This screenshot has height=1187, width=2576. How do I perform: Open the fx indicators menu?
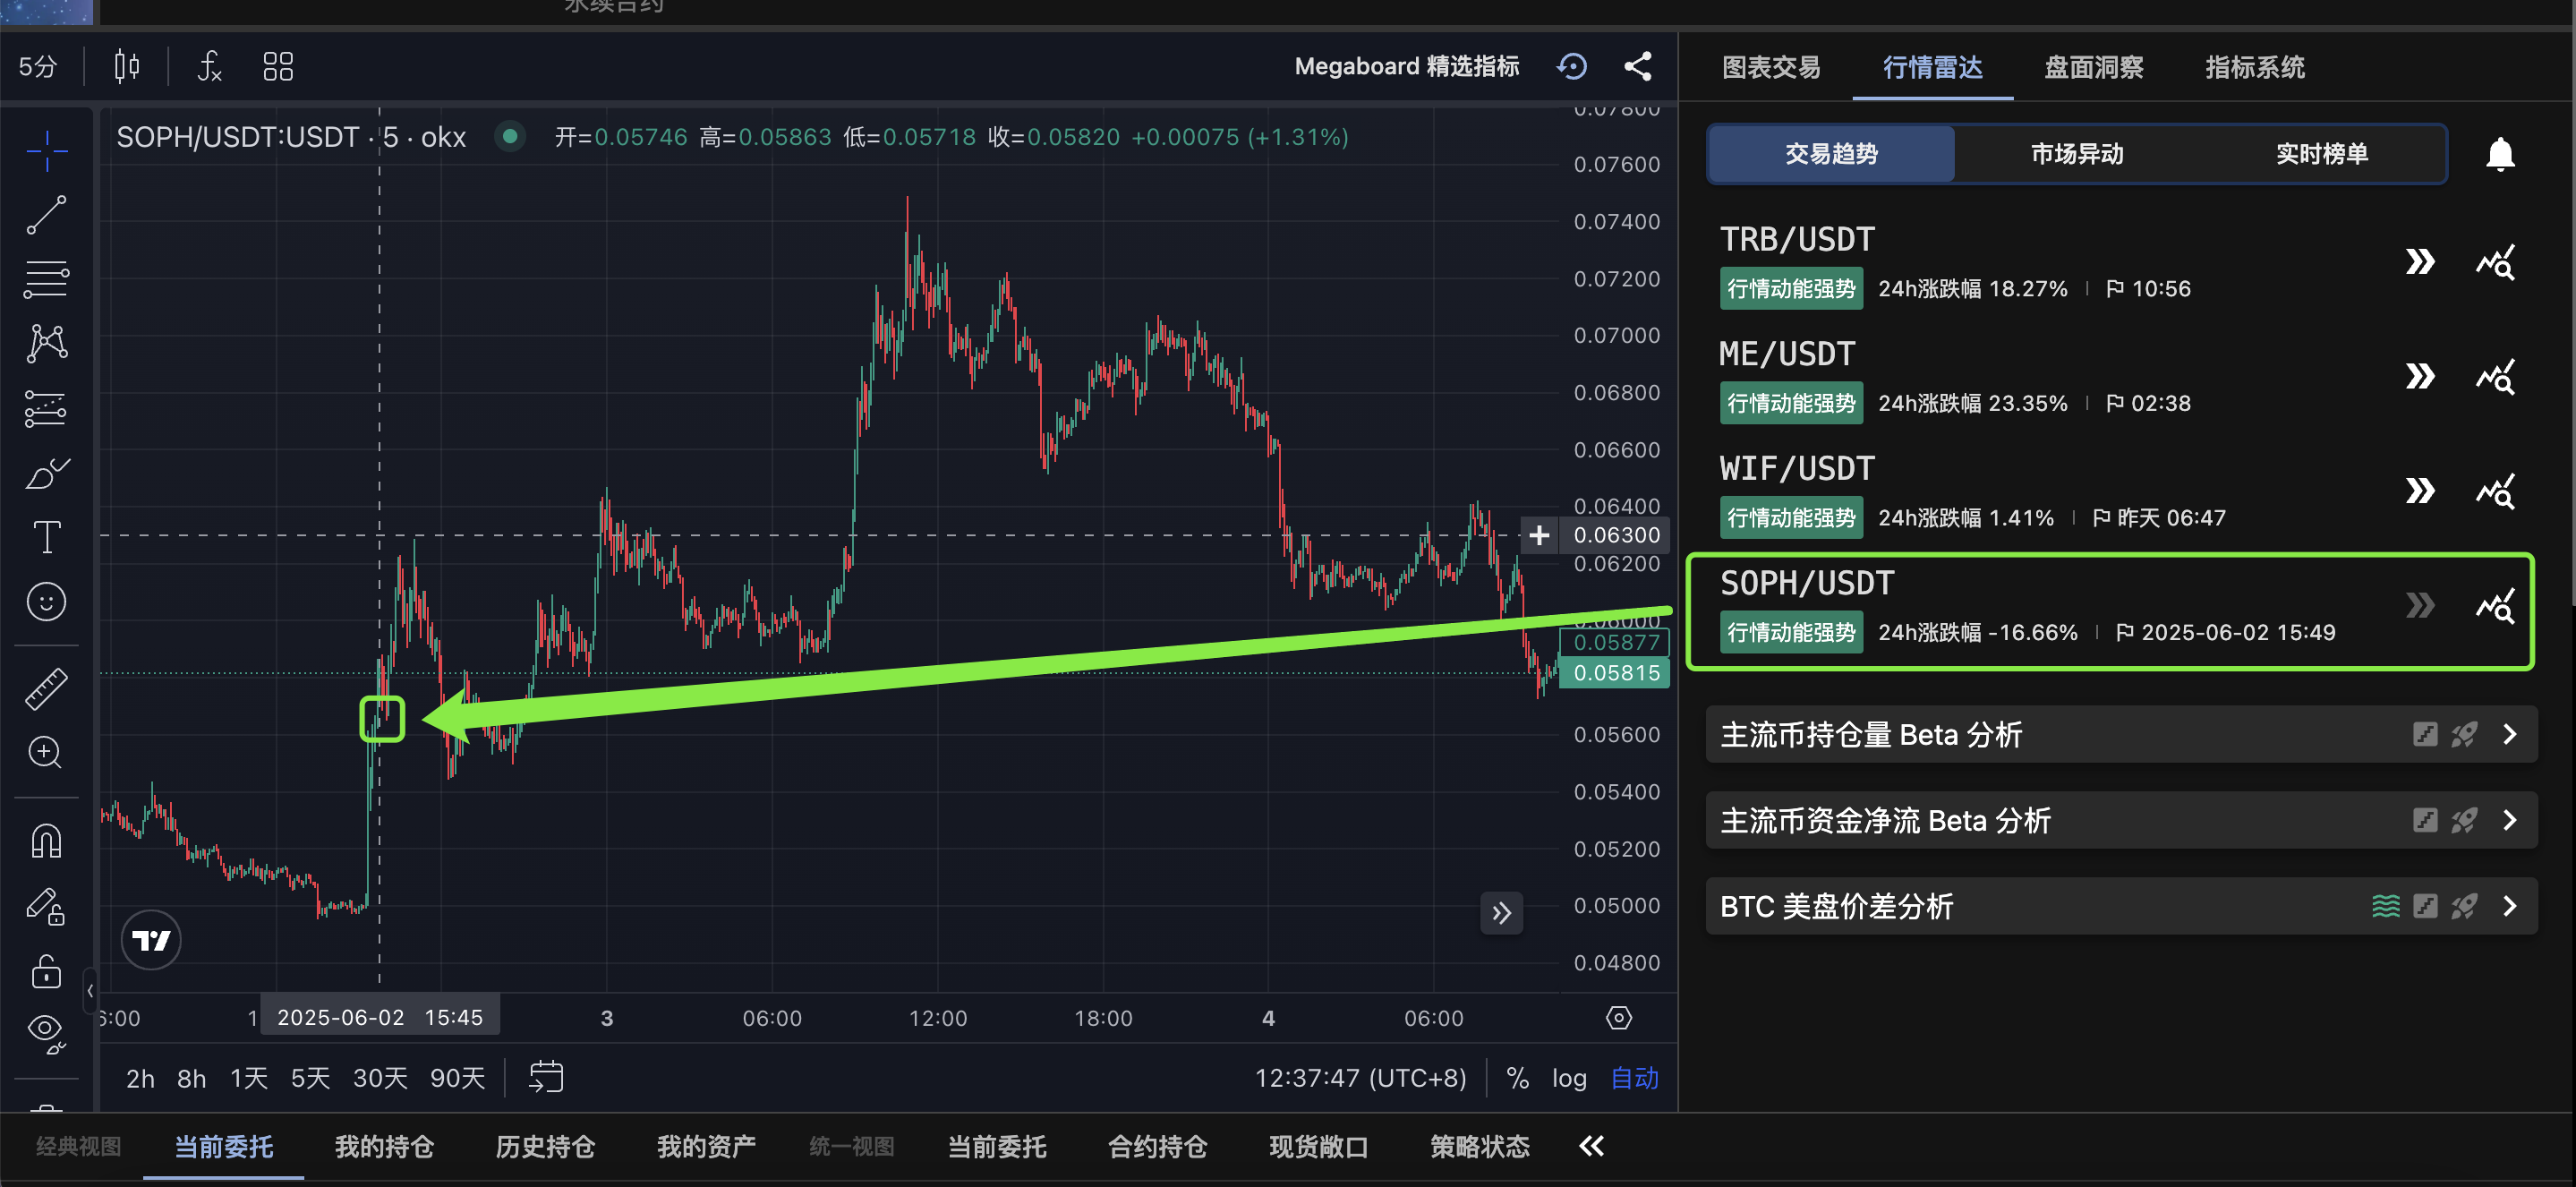tap(209, 67)
